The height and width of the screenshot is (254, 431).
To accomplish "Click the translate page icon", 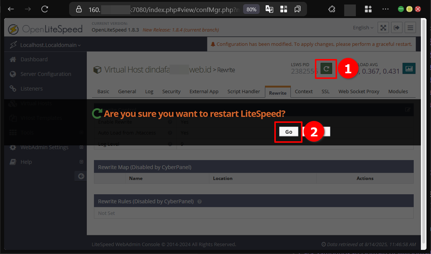I will (x=269, y=9).
